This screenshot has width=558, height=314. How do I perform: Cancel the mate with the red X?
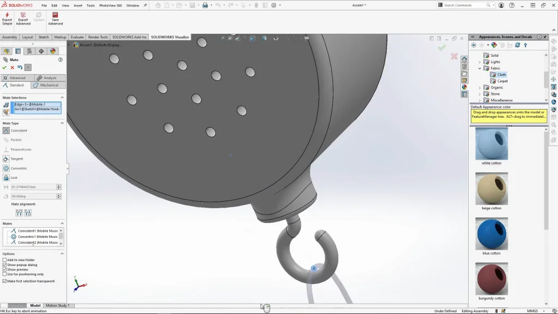pyautogui.click(x=12, y=68)
